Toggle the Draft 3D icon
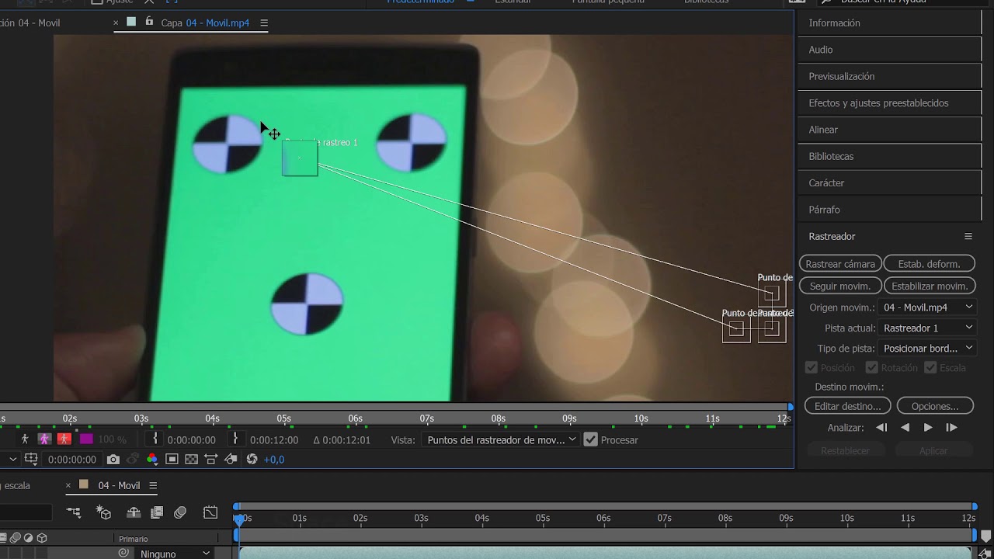This screenshot has height=559, width=994. (103, 512)
